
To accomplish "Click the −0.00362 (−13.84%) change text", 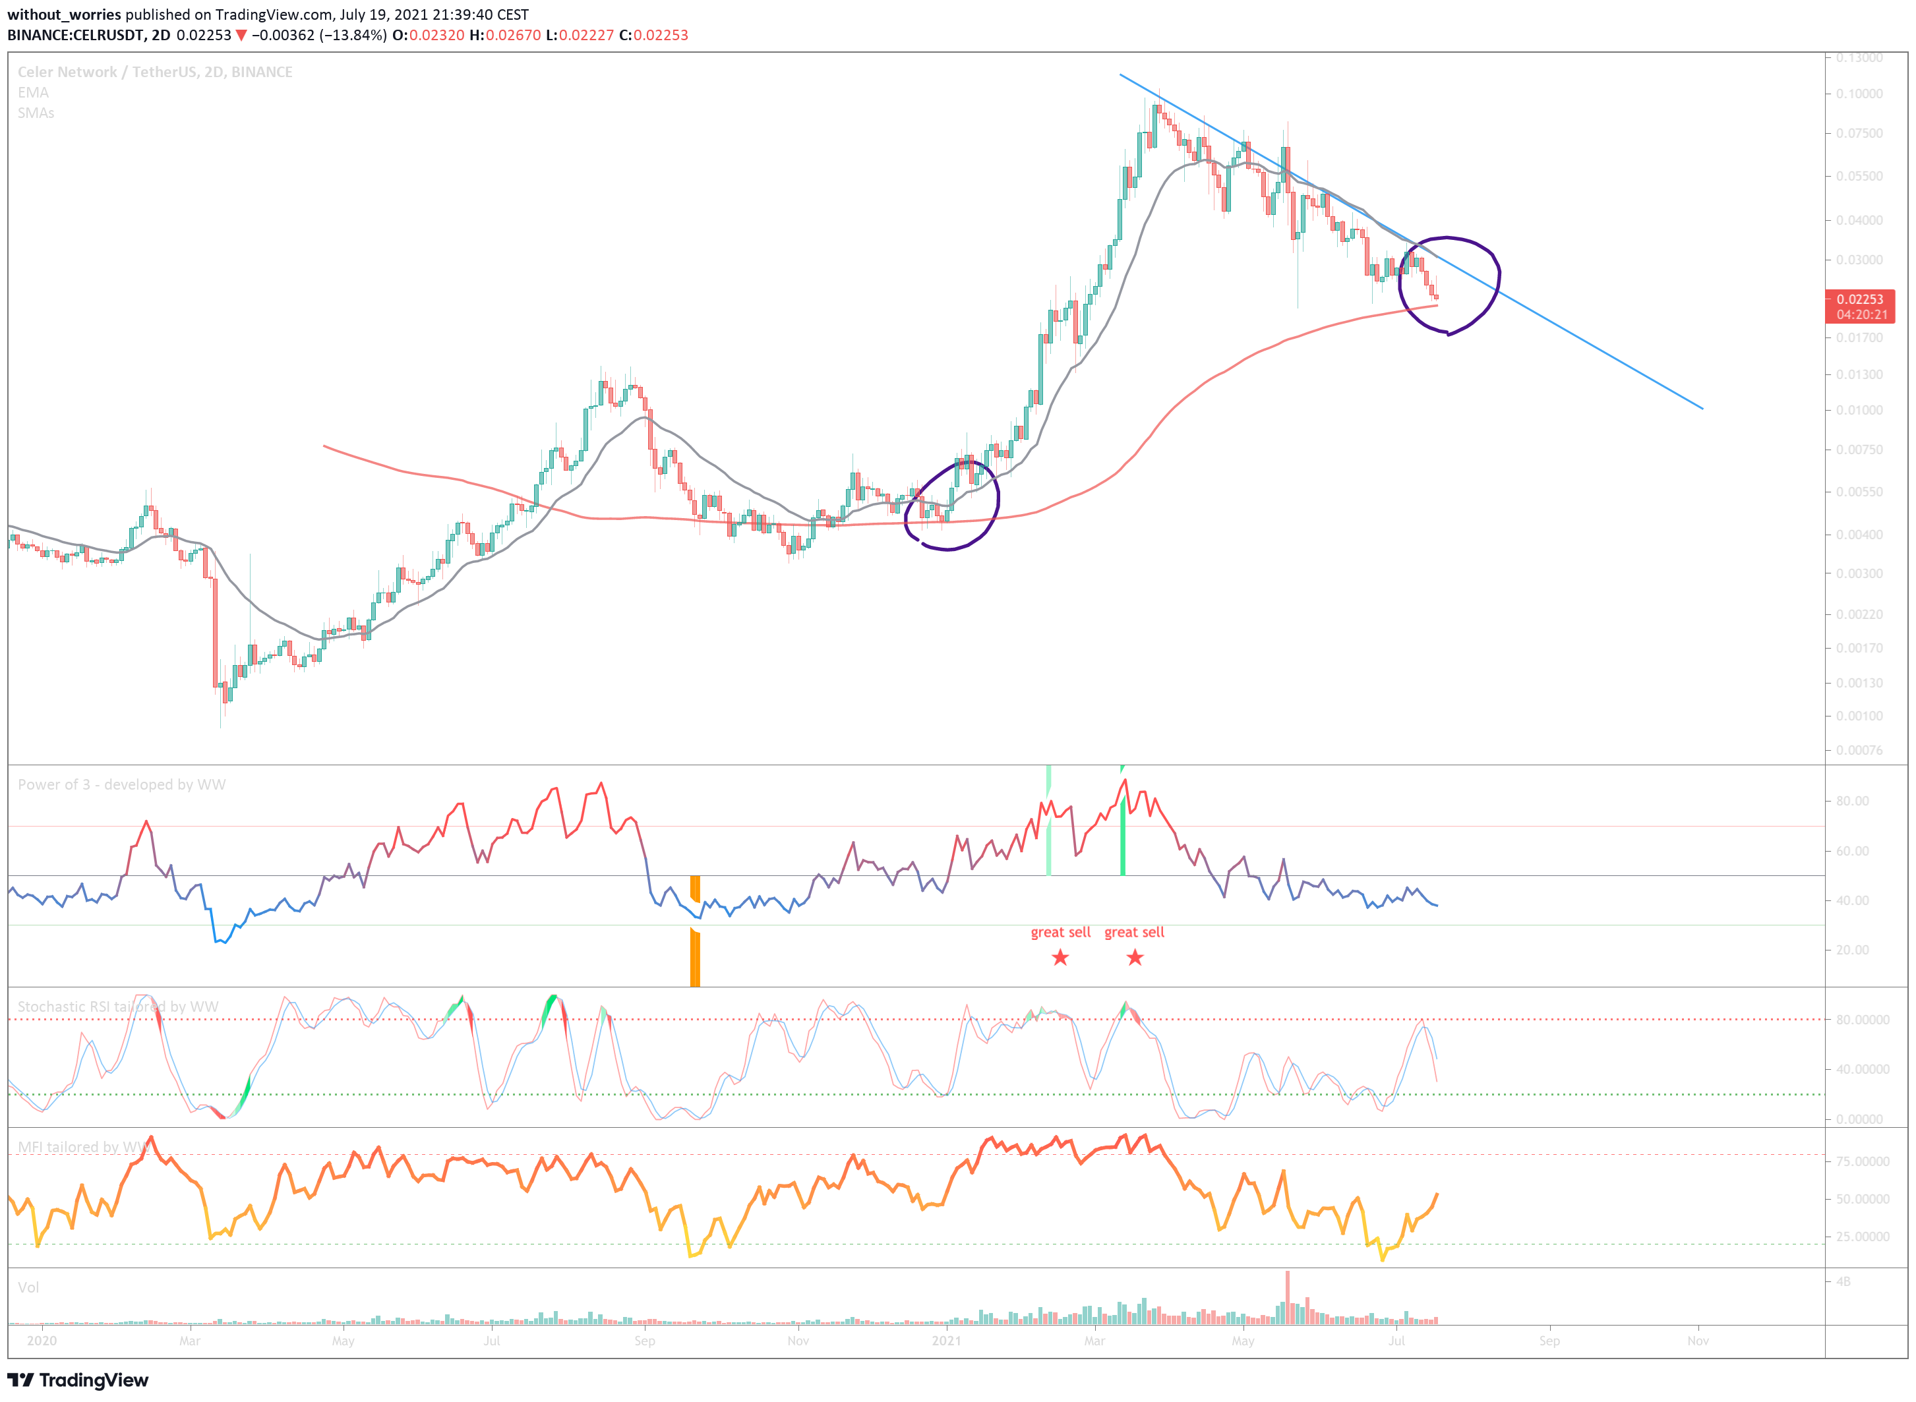I will [x=319, y=36].
